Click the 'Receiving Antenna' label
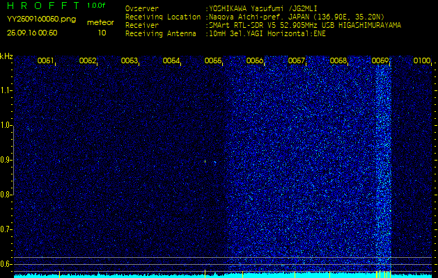 161,34
